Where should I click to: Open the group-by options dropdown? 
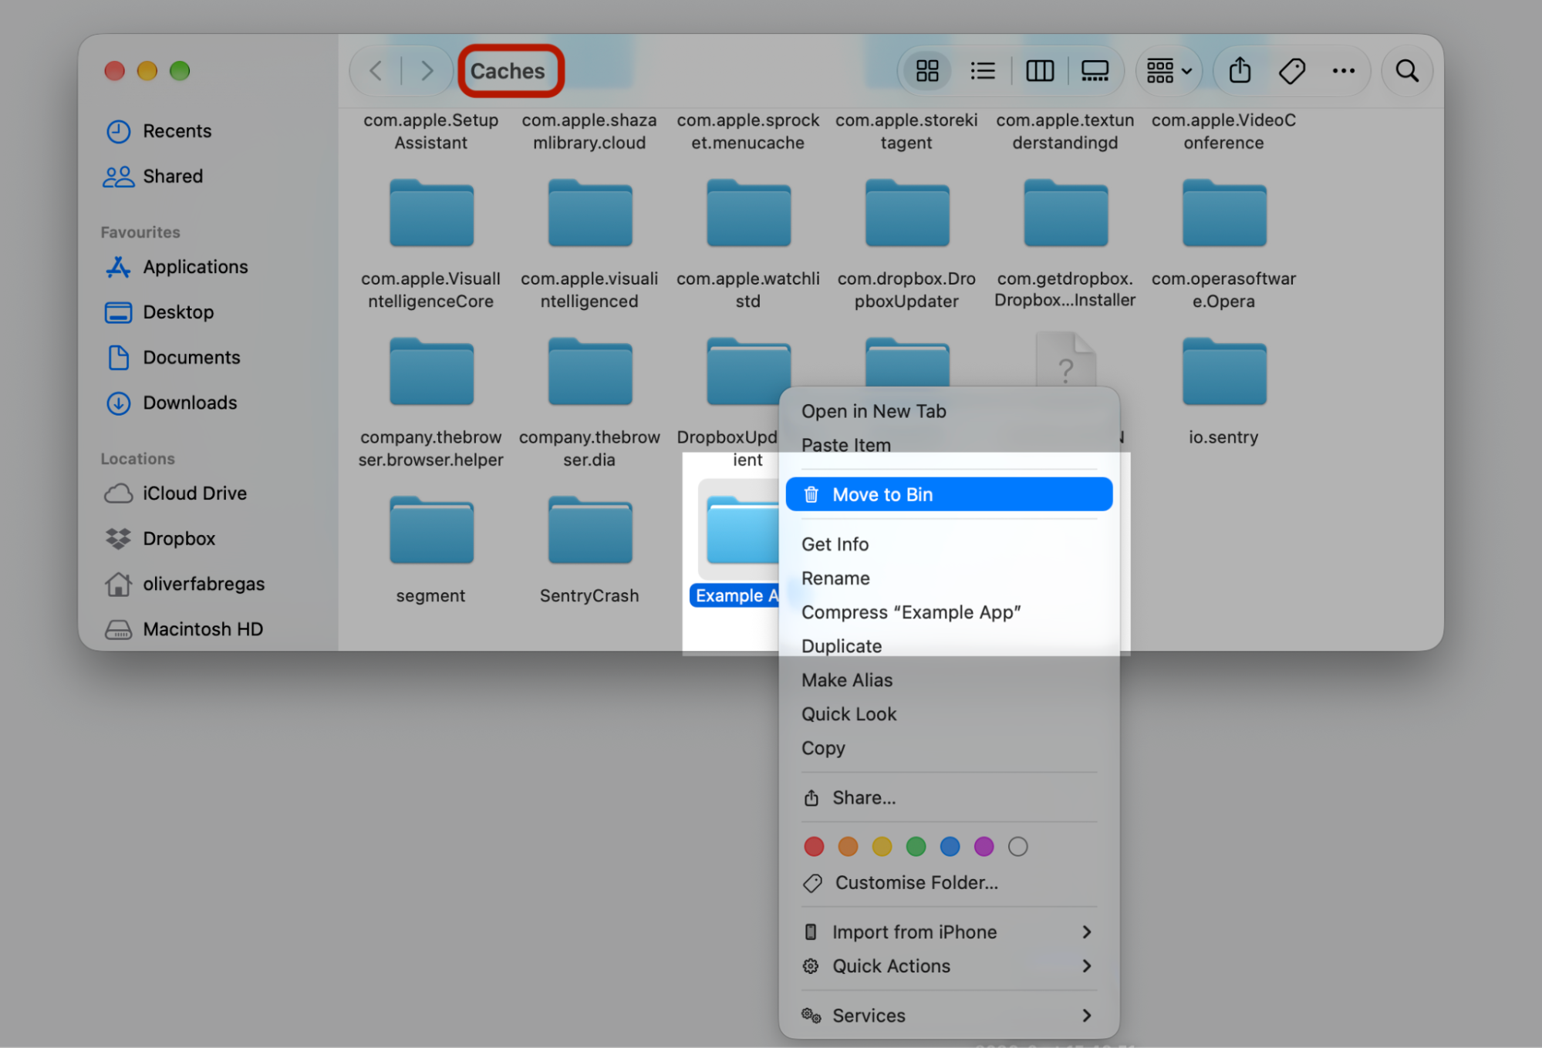[x=1169, y=71]
